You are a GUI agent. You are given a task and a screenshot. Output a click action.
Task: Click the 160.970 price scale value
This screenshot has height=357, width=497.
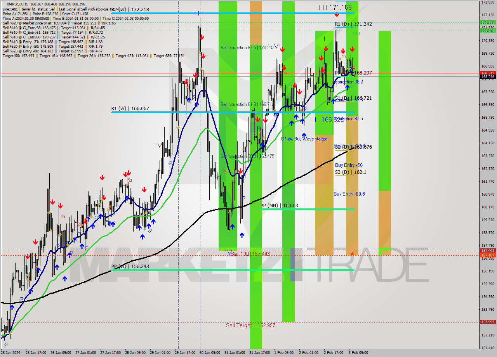[488, 194]
